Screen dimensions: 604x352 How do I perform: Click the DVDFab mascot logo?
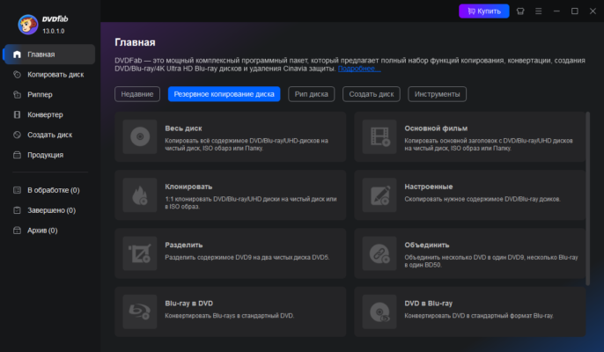pos(28,25)
